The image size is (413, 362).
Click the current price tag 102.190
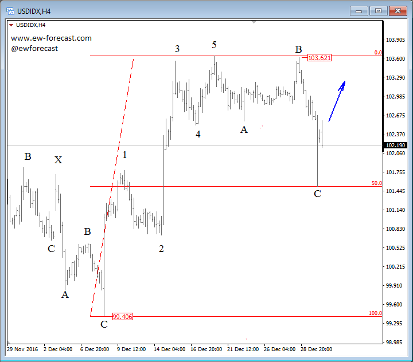[395, 145]
